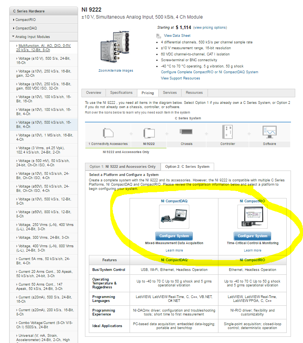The image size is (303, 343).
Task: Select Voltage 250 kS/s gain, 32-Ch entry
Action: coord(43,73)
